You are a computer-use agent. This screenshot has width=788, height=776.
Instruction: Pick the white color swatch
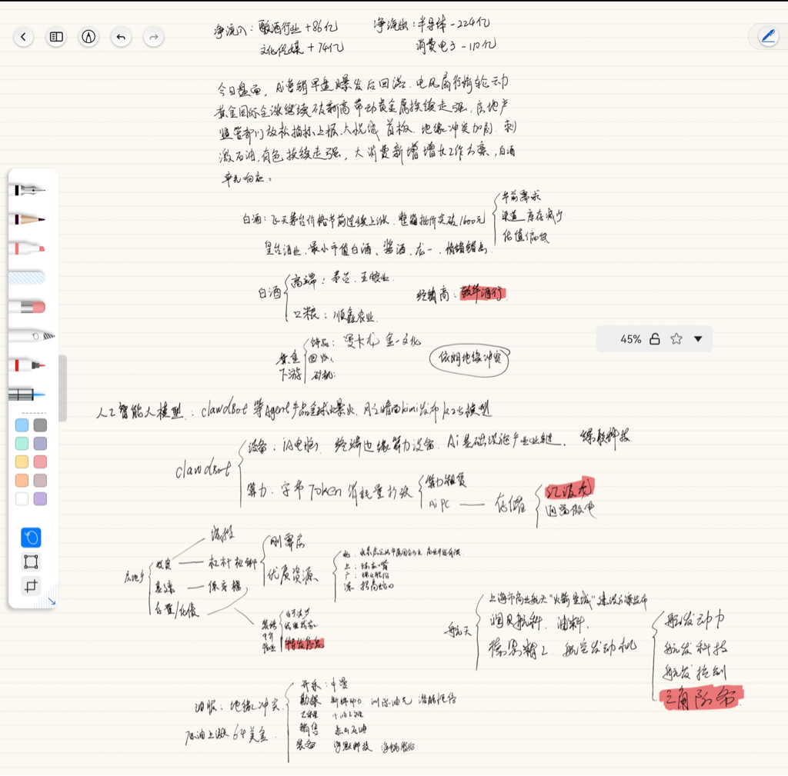point(22,499)
